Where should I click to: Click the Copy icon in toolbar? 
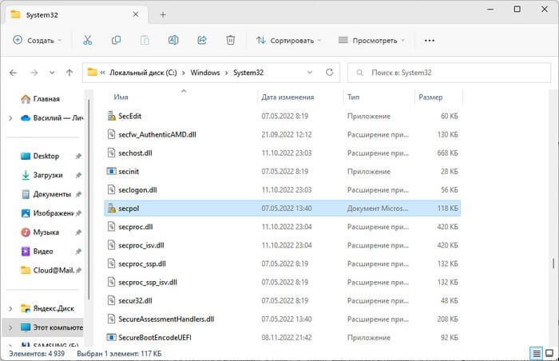[x=117, y=40]
